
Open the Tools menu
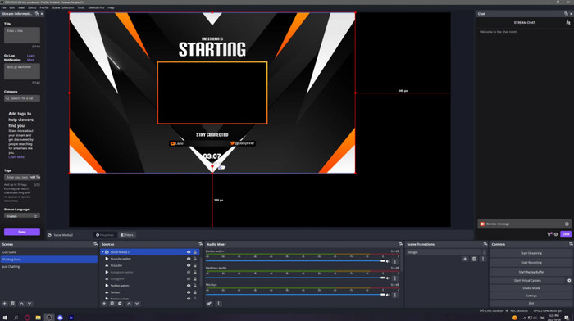[81, 7]
